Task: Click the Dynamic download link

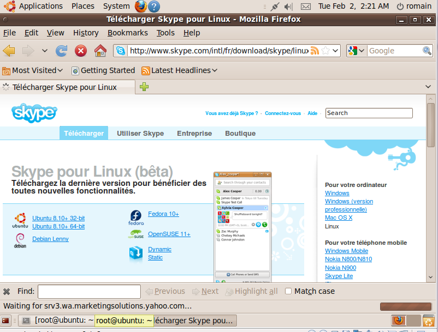Action: click(159, 249)
